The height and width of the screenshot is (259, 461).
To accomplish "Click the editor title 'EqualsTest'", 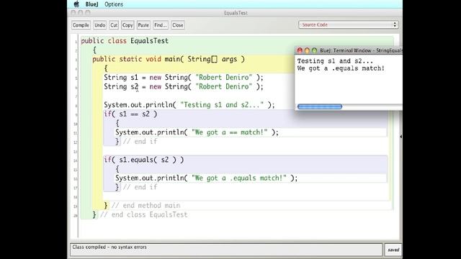I will 236,13.
